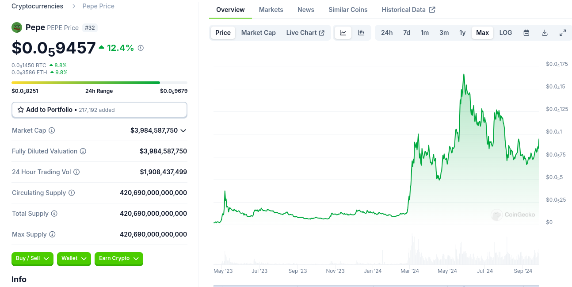Select Market Cap chart mode
572x287 pixels.
tap(259, 33)
